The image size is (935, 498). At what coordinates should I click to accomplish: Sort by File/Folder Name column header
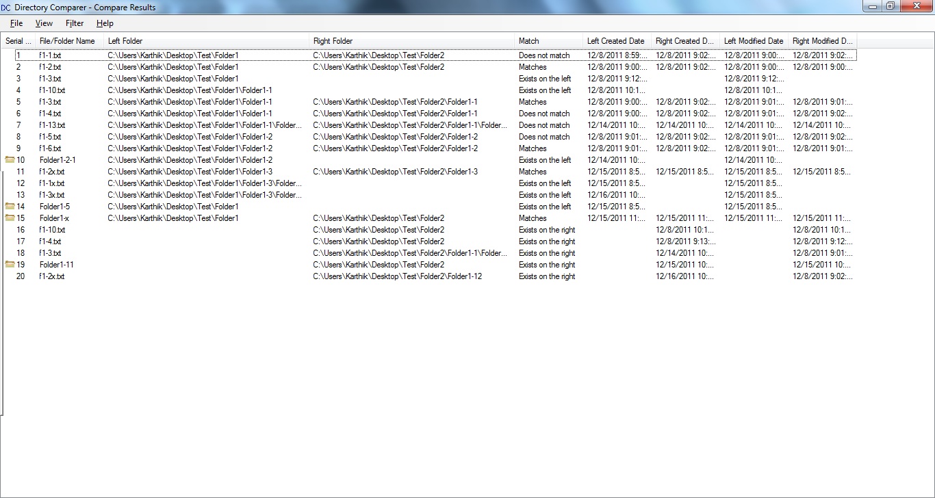[70, 41]
